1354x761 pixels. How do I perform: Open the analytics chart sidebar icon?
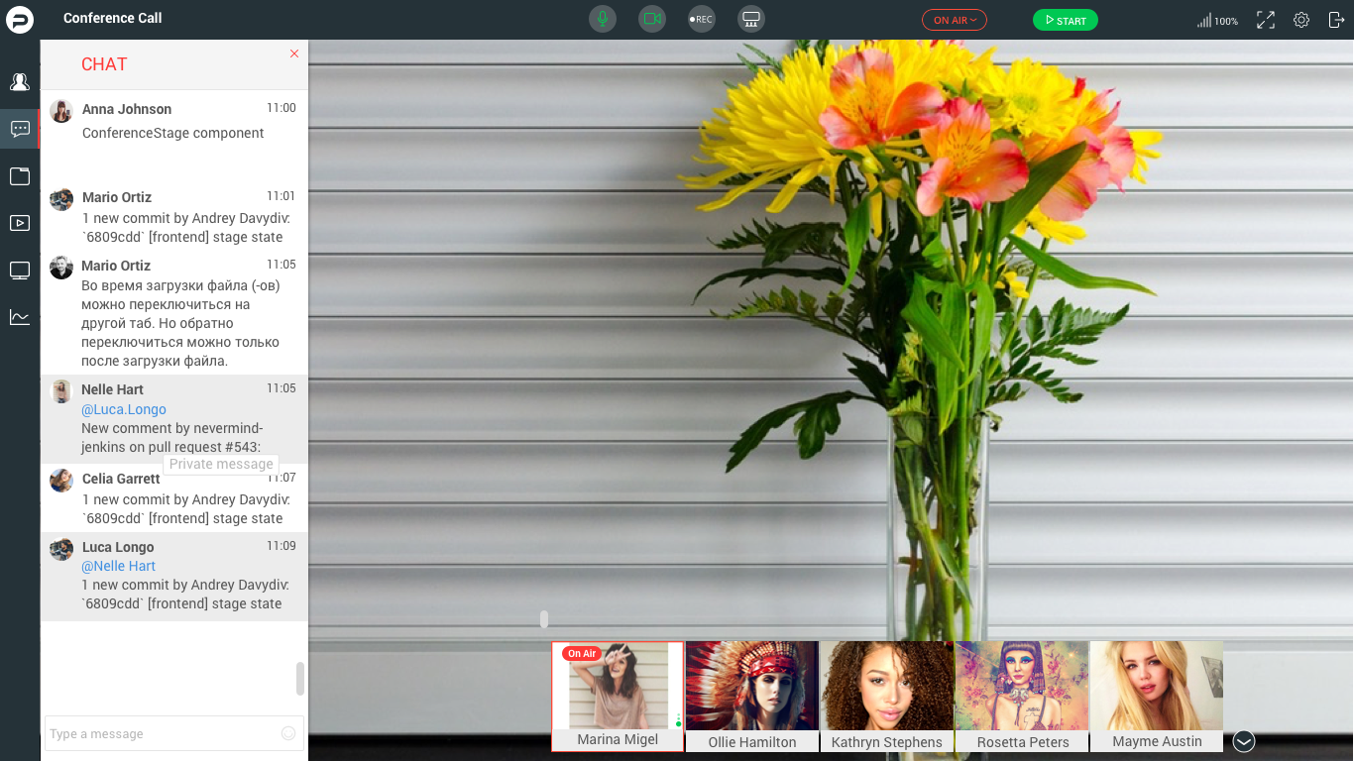click(20, 317)
